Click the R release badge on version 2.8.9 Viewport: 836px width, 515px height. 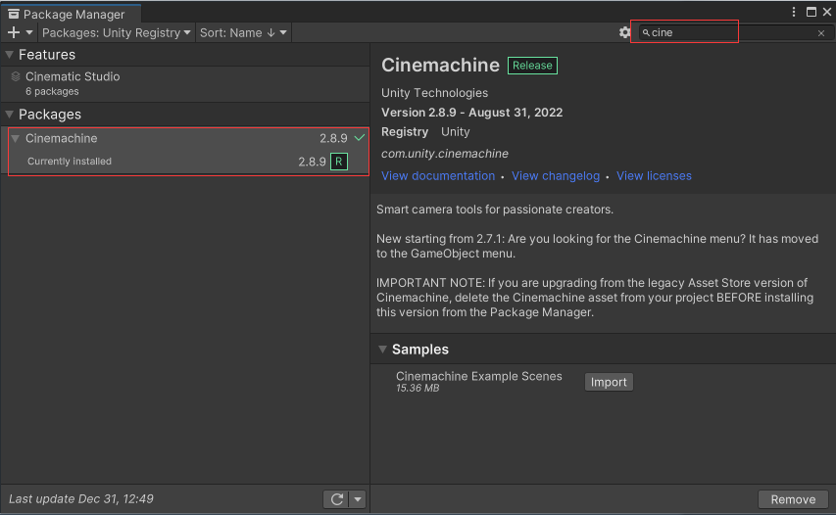tap(339, 162)
